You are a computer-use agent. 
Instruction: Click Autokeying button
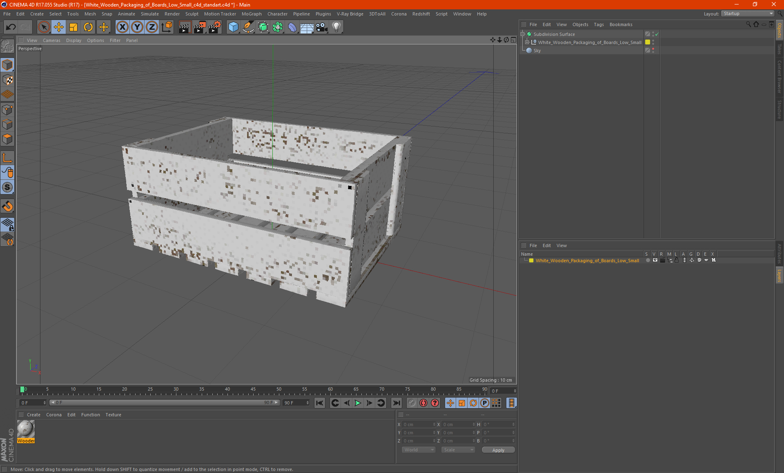tap(423, 403)
